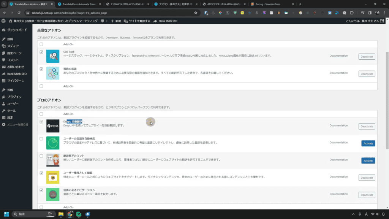
Task: Open Windows Start menu
Action: tap(6, 214)
